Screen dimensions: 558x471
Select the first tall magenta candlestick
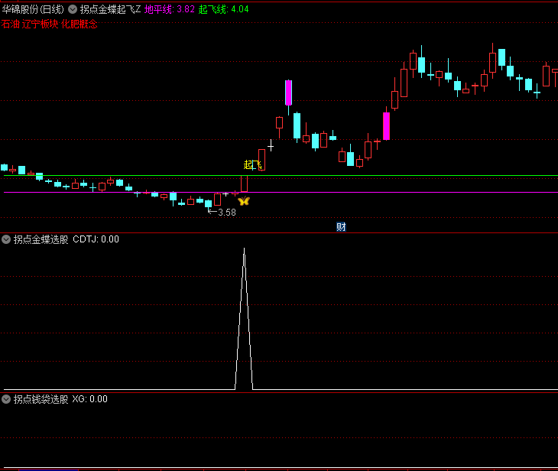click(288, 93)
